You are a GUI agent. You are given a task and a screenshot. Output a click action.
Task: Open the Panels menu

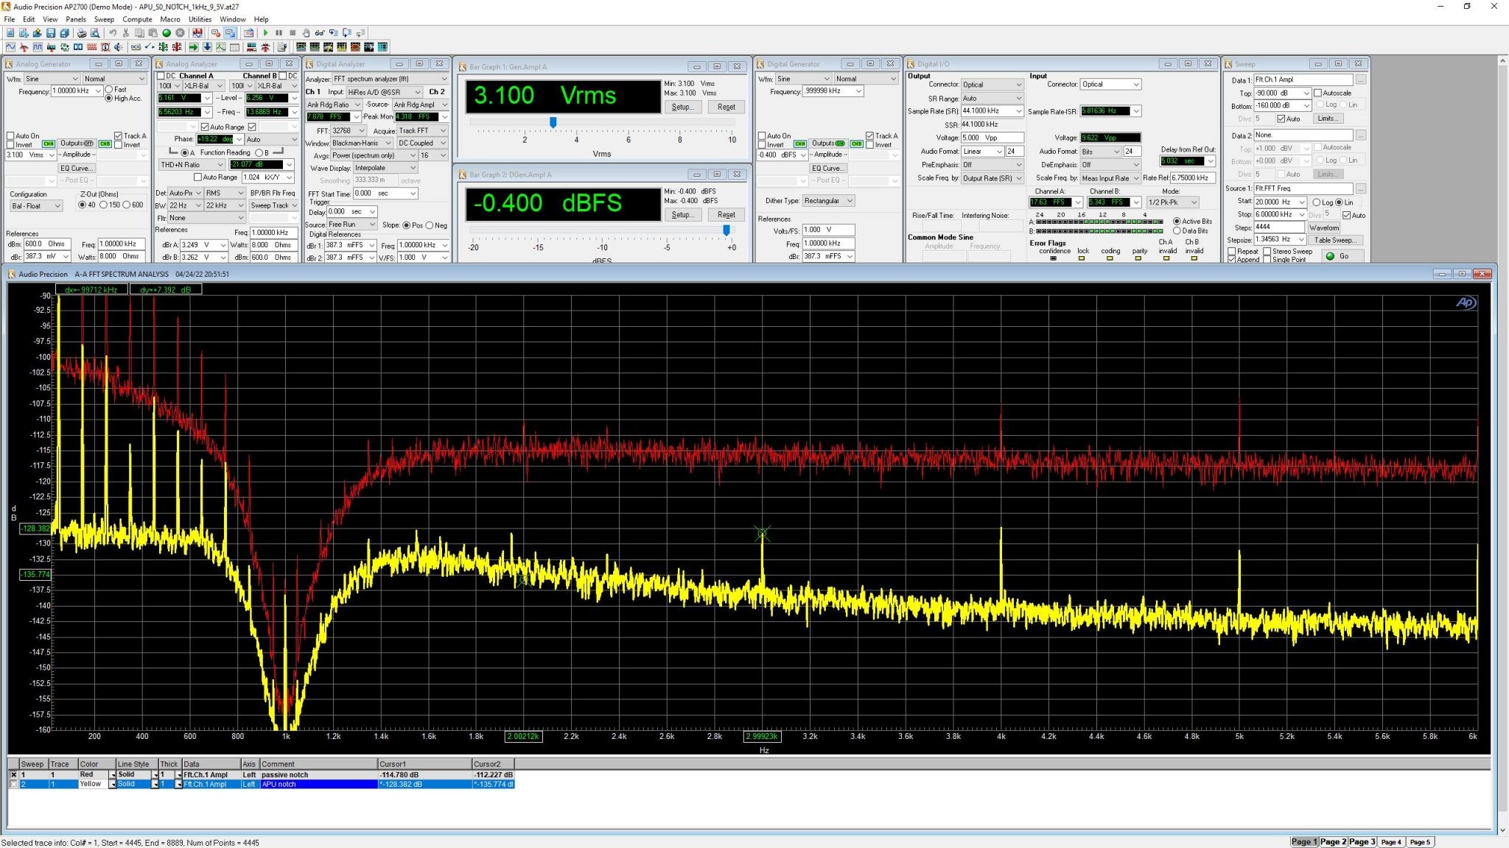76,19
